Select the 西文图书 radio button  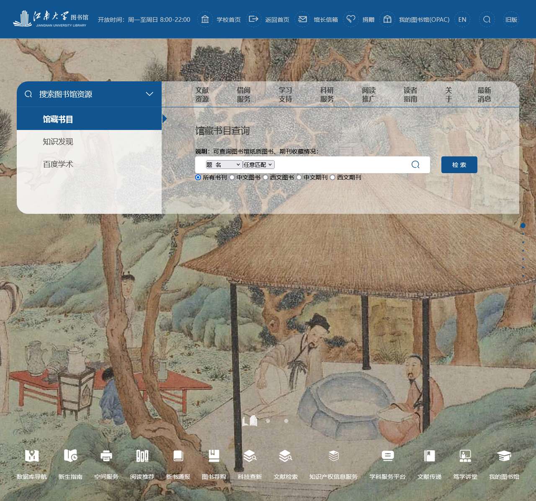[x=265, y=177]
